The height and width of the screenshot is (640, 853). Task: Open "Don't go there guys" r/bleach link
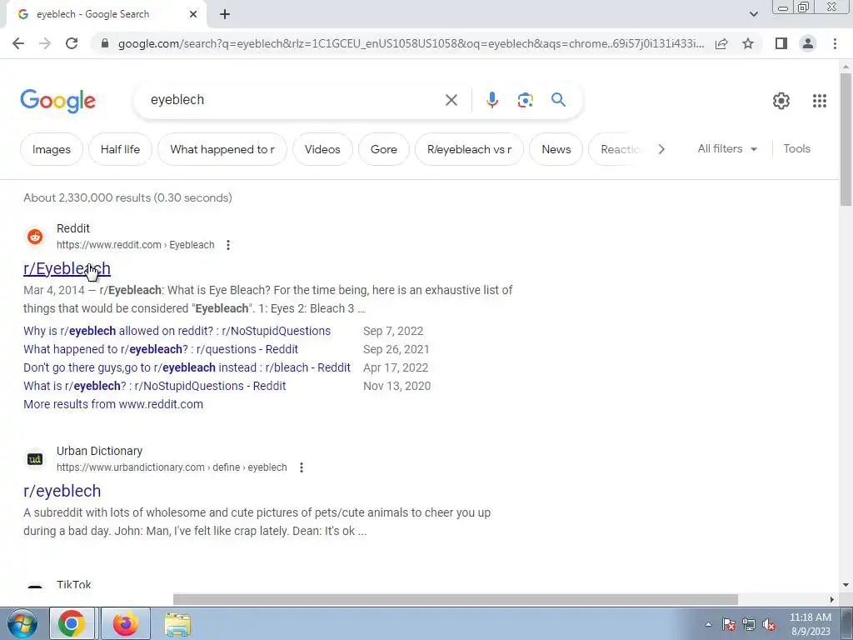click(187, 367)
